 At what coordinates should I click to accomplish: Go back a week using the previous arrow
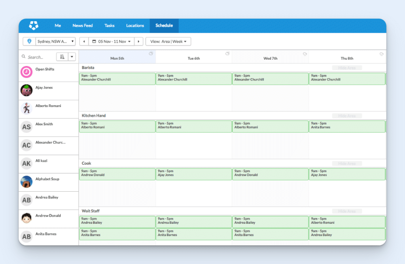[83, 41]
